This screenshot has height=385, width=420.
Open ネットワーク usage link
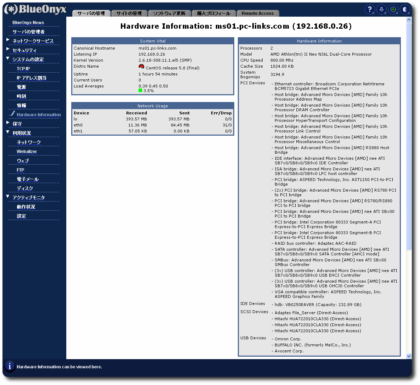pyautogui.click(x=29, y=142)
